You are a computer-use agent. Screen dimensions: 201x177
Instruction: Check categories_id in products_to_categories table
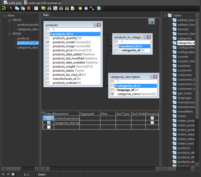pos(116,50)
